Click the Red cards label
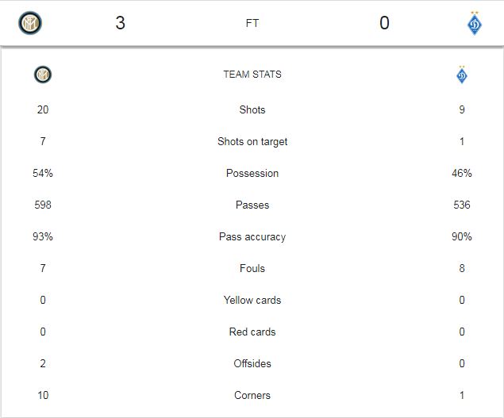Screen dimensions: 504x418 252,332
